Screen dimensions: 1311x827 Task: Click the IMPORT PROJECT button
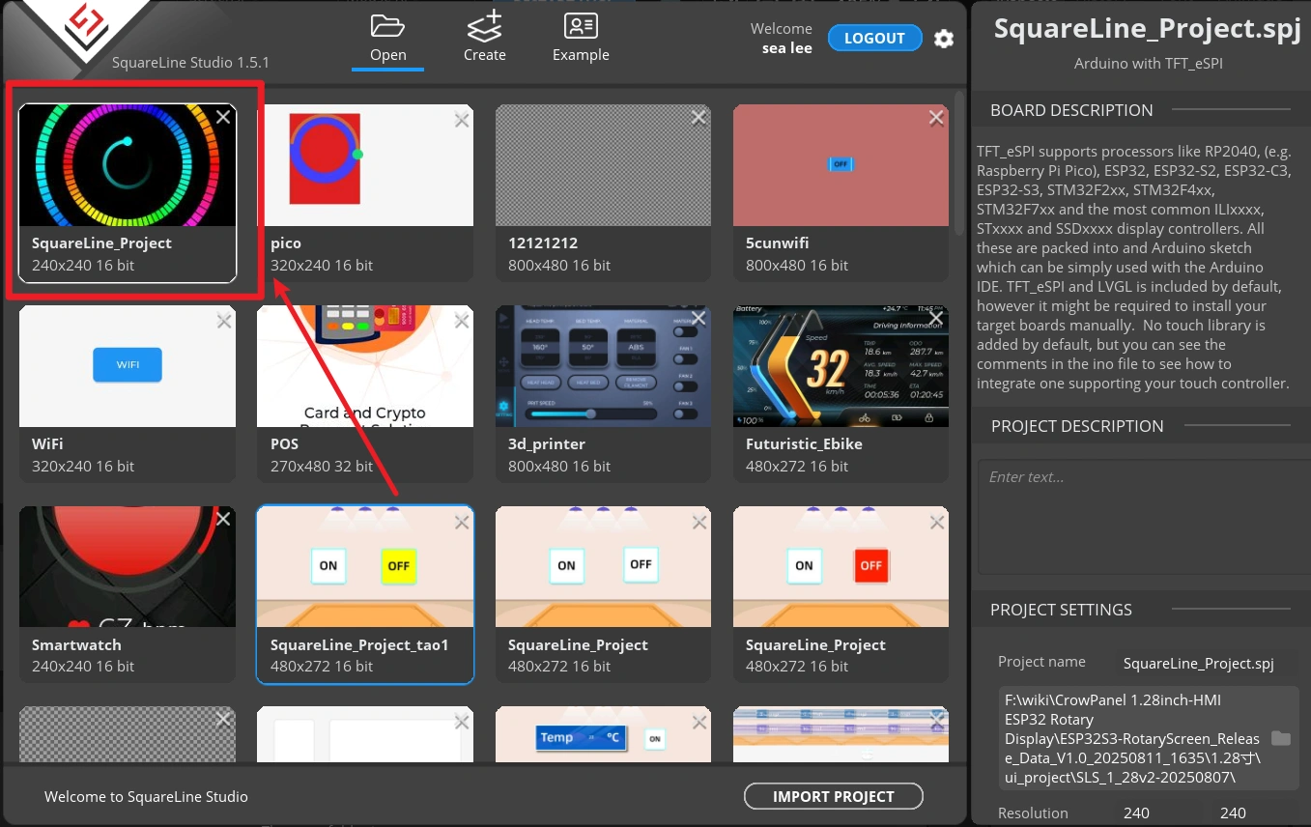(x=834, y=796)
